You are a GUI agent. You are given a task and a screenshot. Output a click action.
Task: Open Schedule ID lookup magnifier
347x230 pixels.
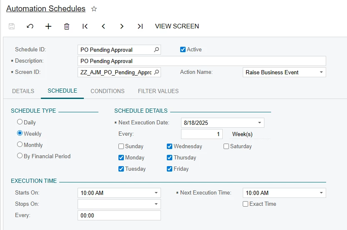(156, 50)
